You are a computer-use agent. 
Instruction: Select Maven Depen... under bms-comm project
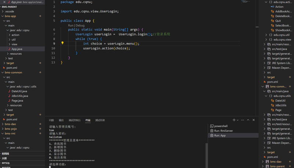(282, 143)
